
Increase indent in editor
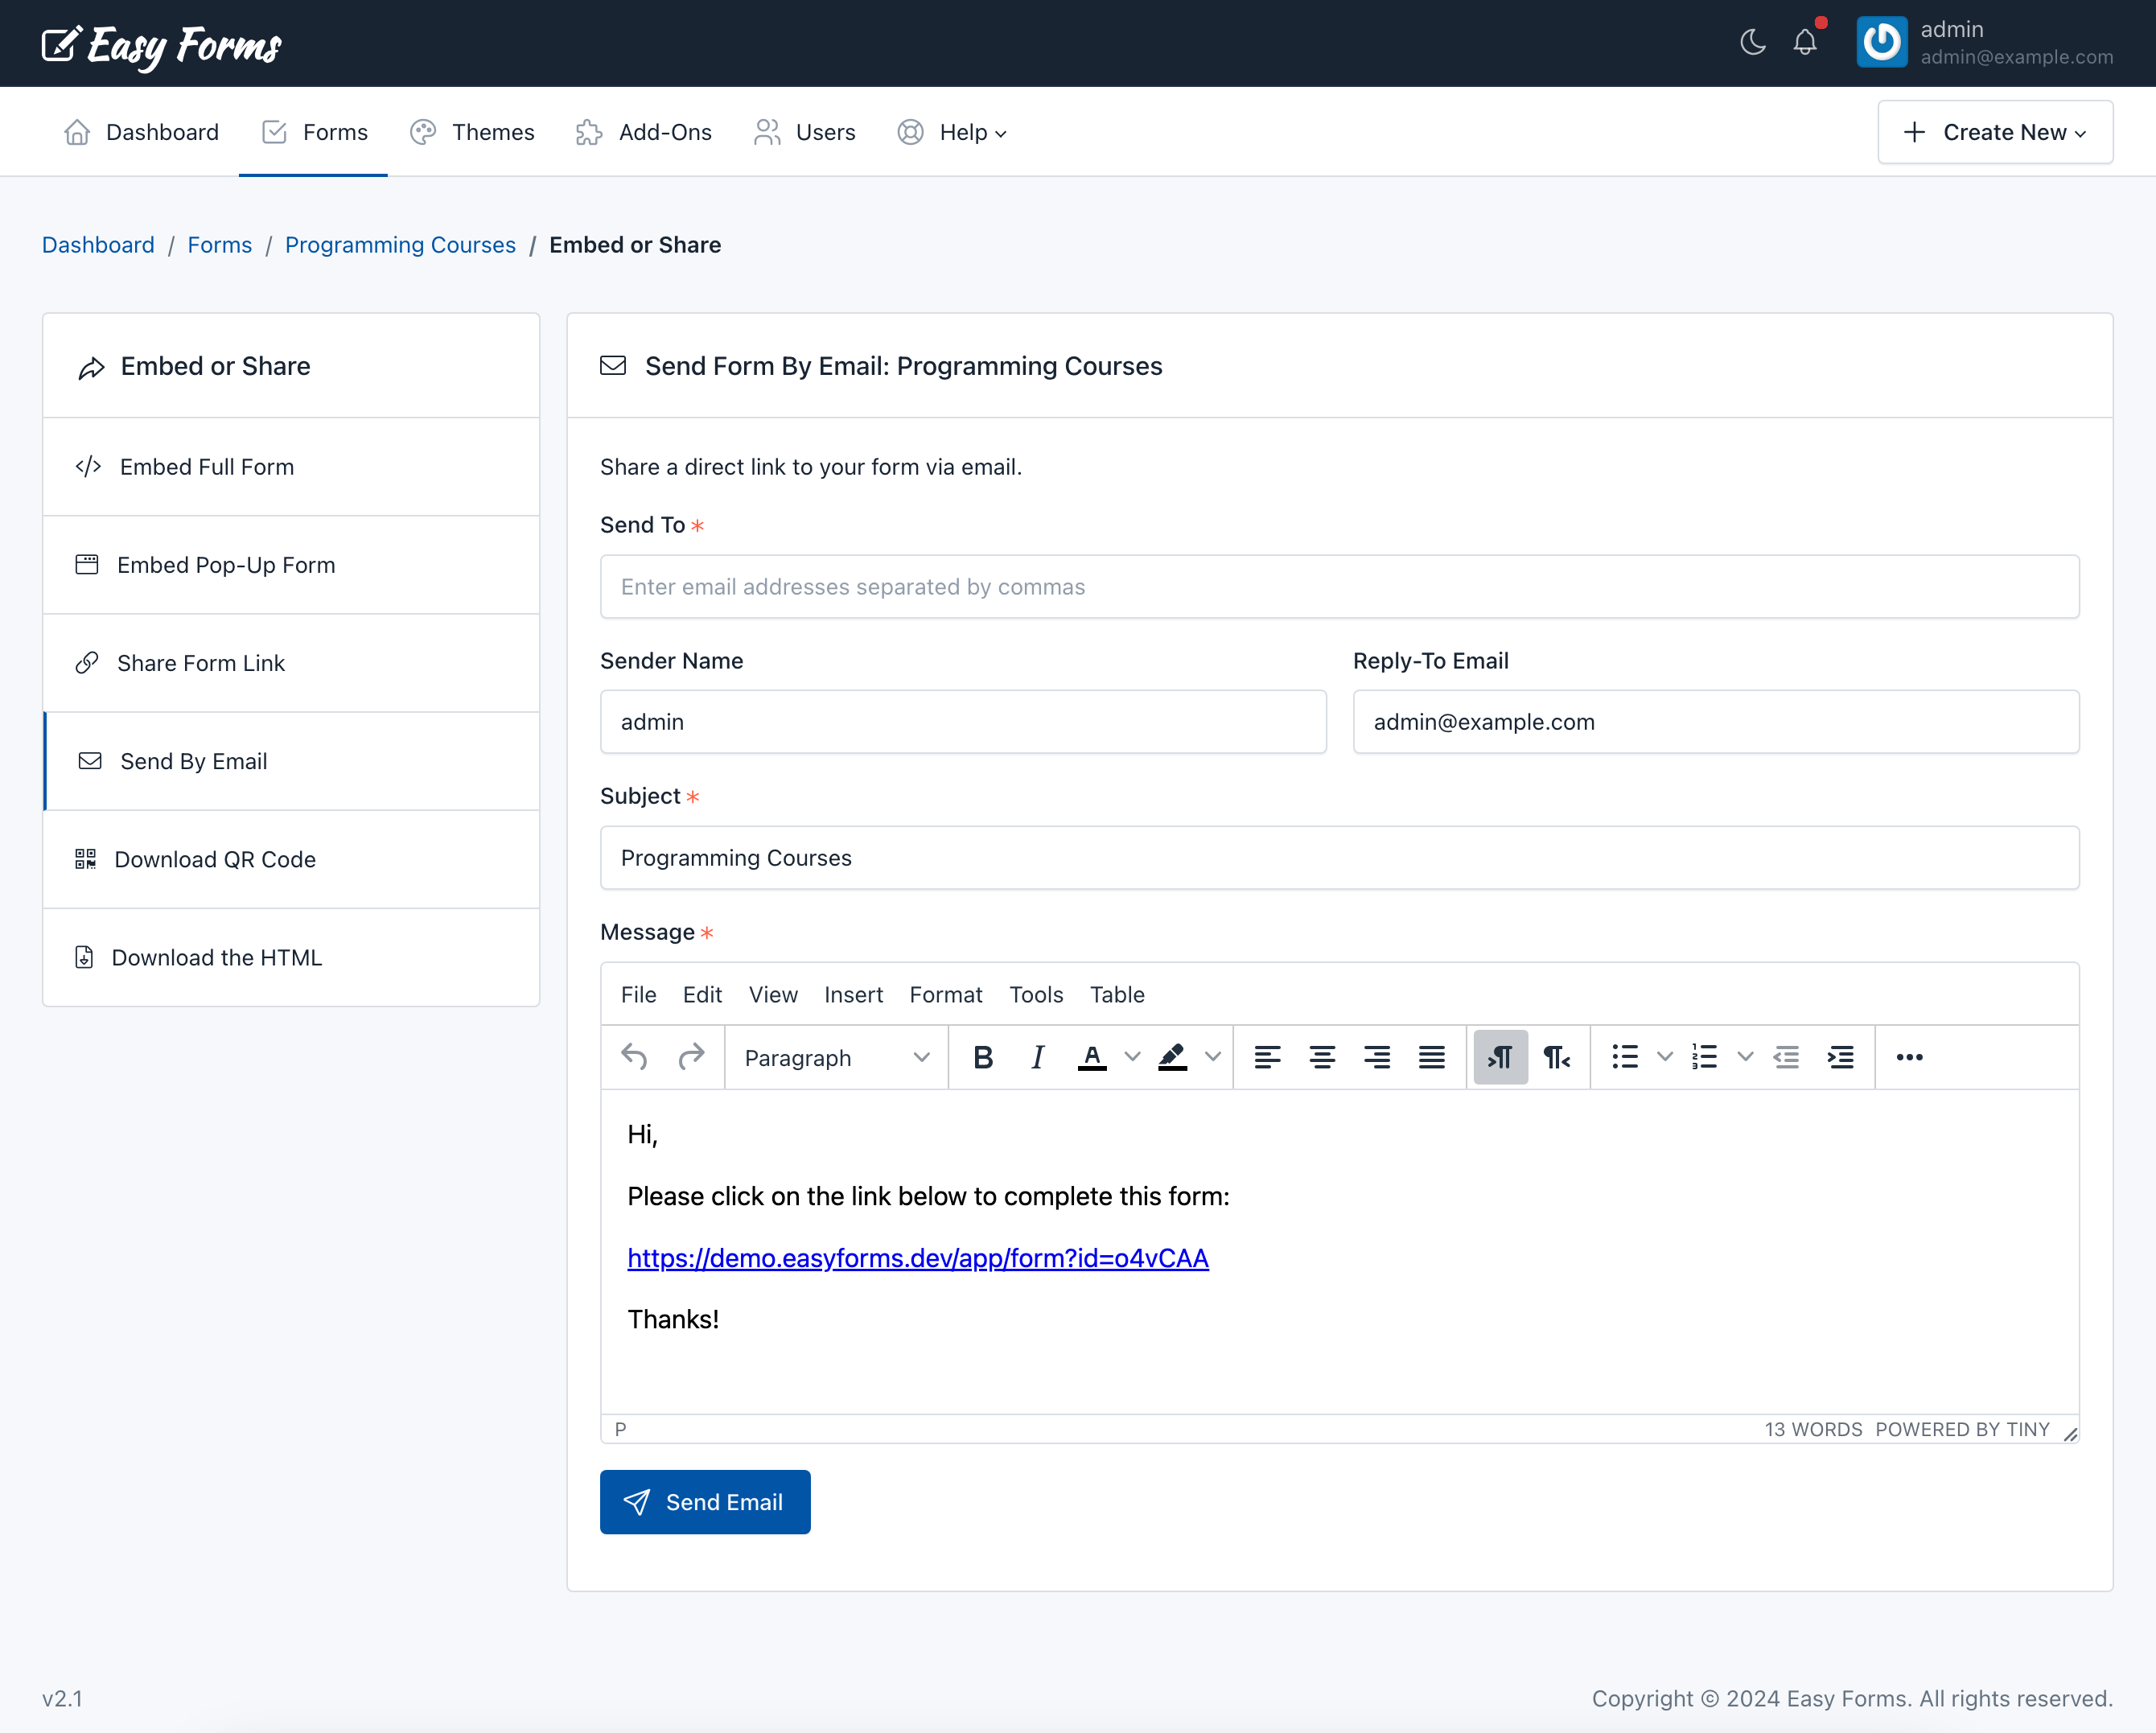[x=1841, y=1057]
